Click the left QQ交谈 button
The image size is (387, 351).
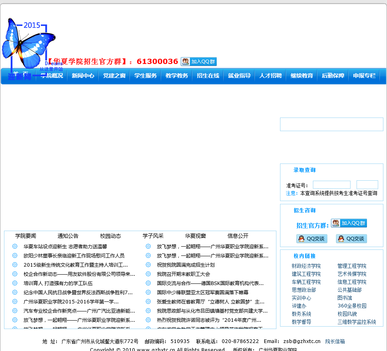tap(312, 239)
